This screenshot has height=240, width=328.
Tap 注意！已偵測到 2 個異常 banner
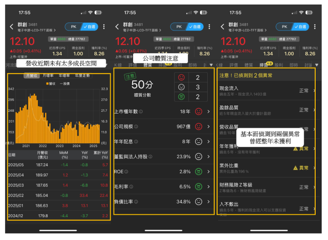coord(266,75)
